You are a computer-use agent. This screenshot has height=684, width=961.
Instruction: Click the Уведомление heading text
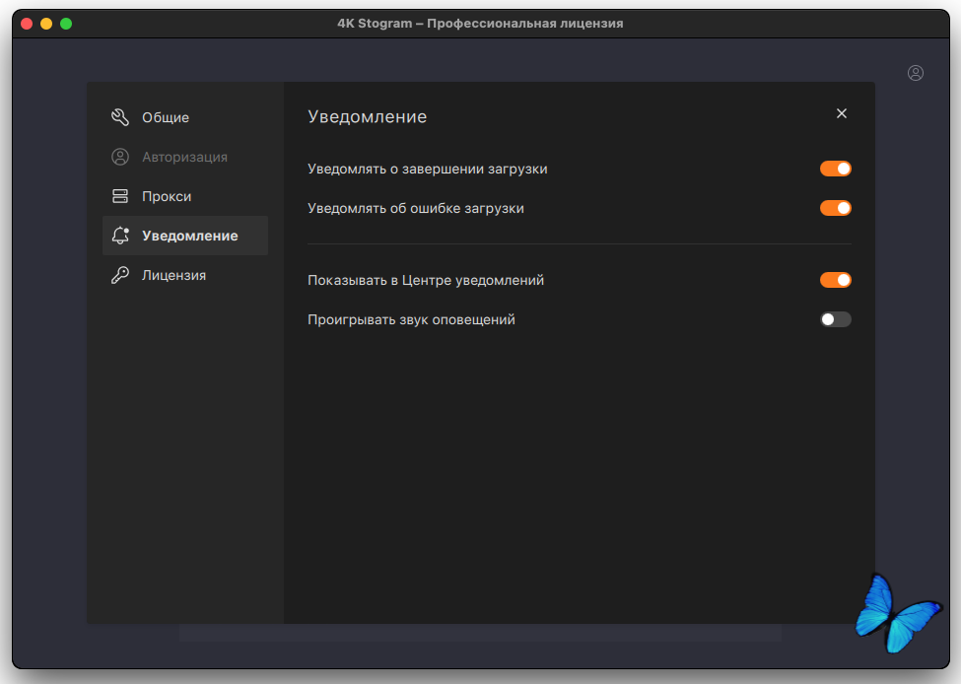[x=367, y=116]
